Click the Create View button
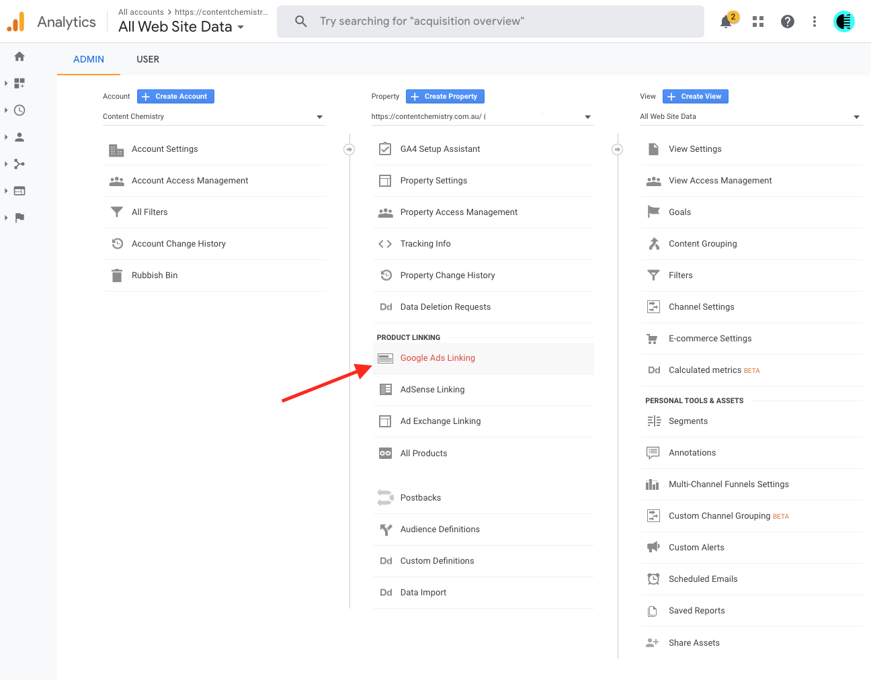The width and height of the screenshot is (871, 680). pos(696,97)
